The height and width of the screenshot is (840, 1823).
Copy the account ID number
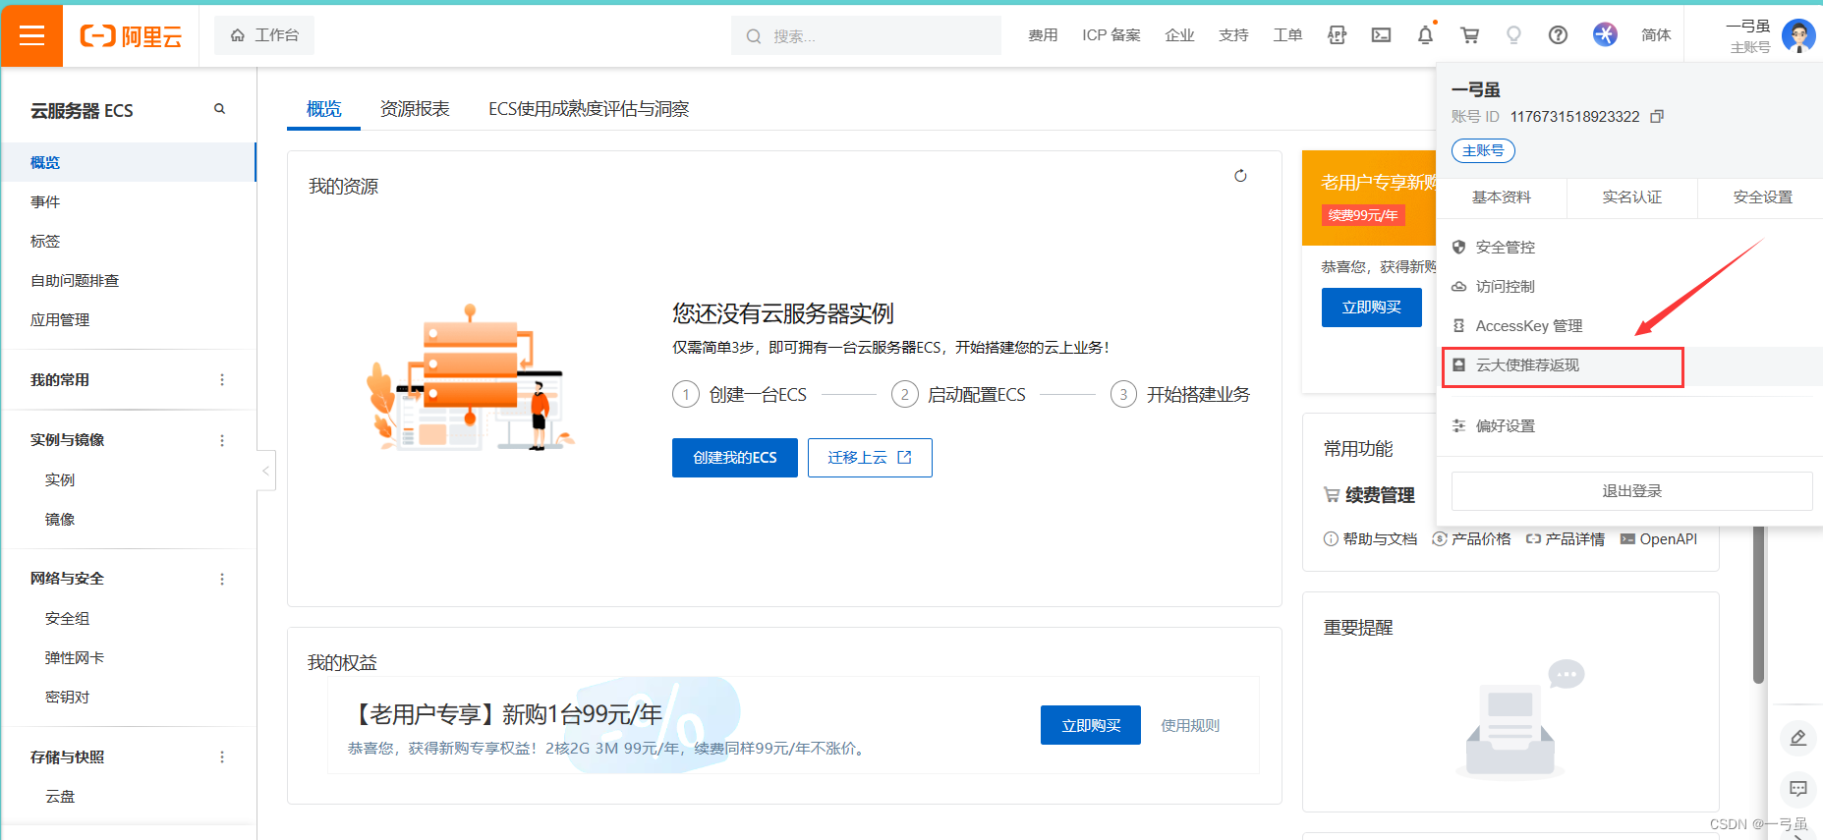[1657, 116]
